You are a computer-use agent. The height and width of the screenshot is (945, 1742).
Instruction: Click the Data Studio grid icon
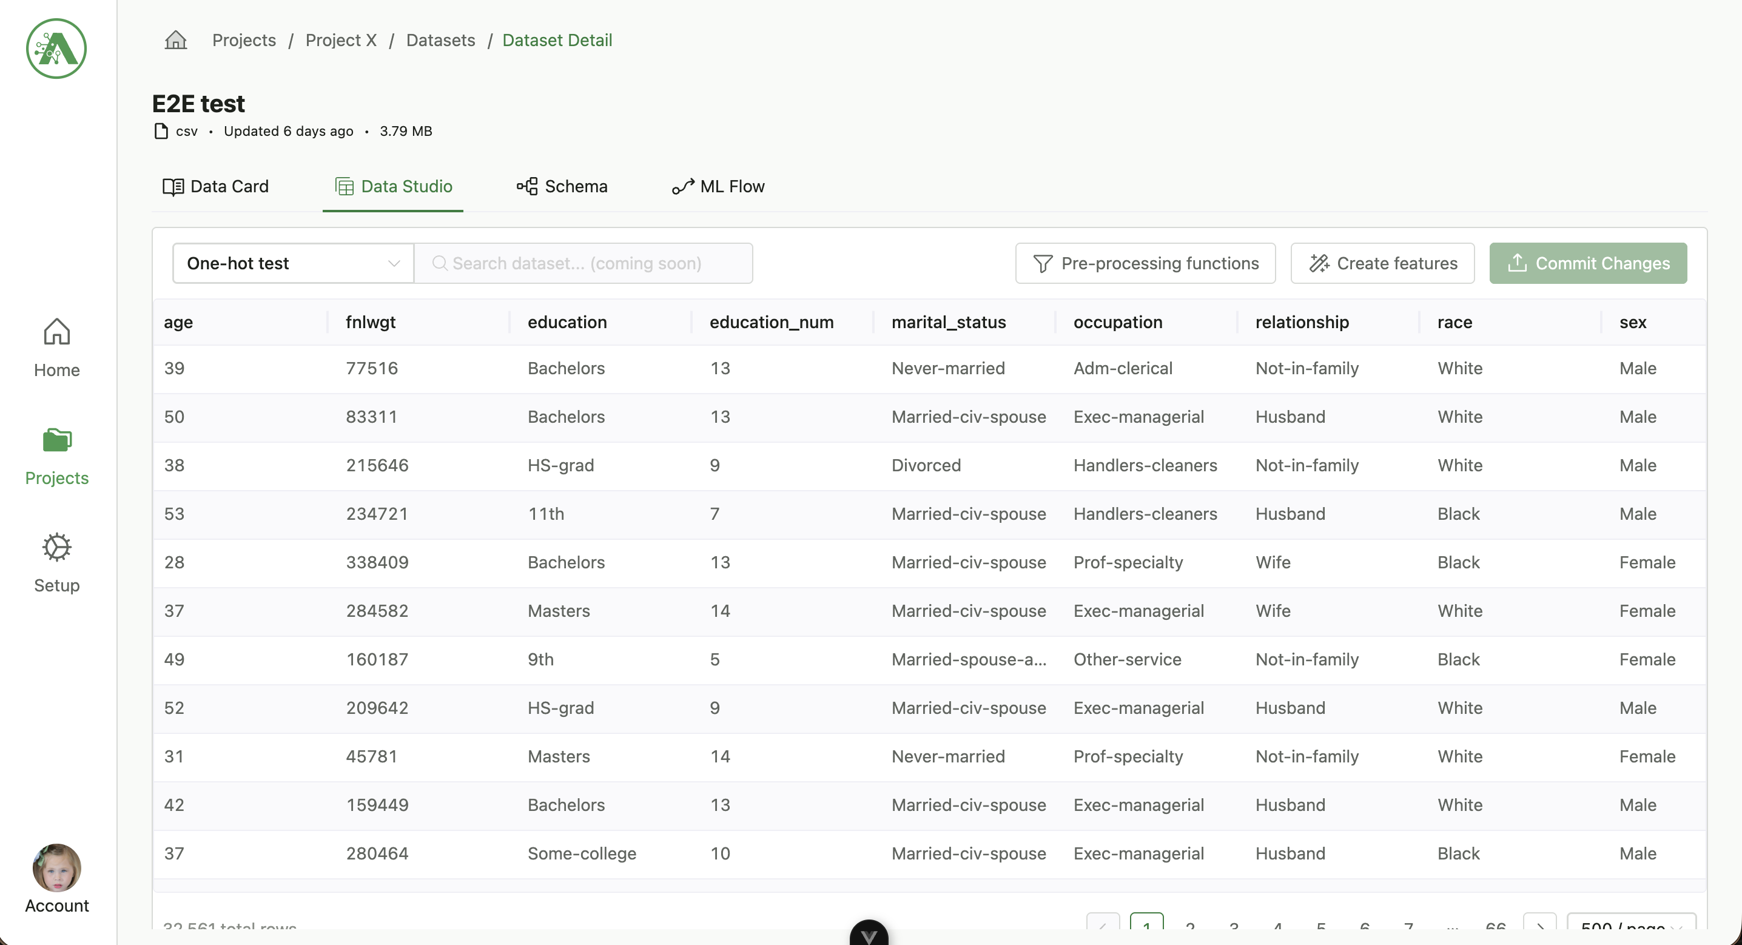click(x=345, y=187)
